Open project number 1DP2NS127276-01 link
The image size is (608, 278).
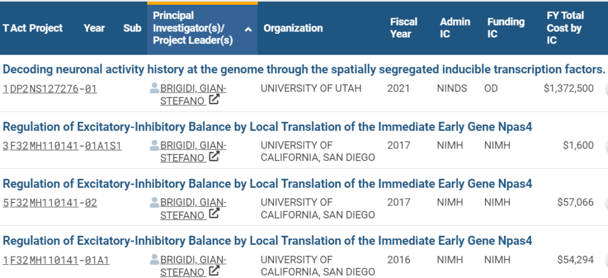50,89
